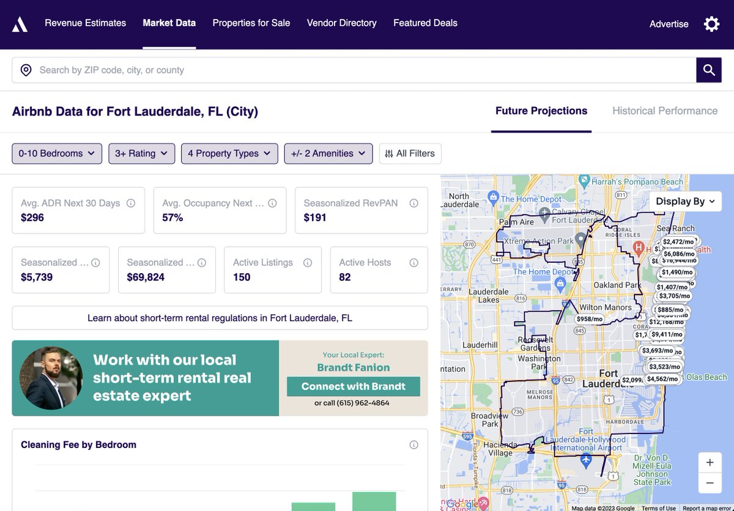Switch to Future Projections tab
Image resolution: width=734 pixels, height=511 pixels.
[x=541, y=111]
